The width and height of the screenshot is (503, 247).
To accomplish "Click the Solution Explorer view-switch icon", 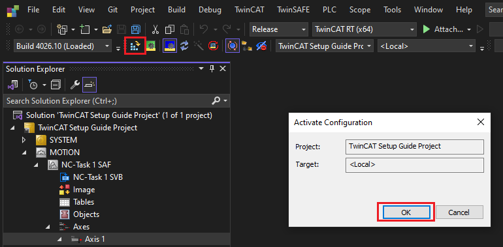I will (13, 85).
